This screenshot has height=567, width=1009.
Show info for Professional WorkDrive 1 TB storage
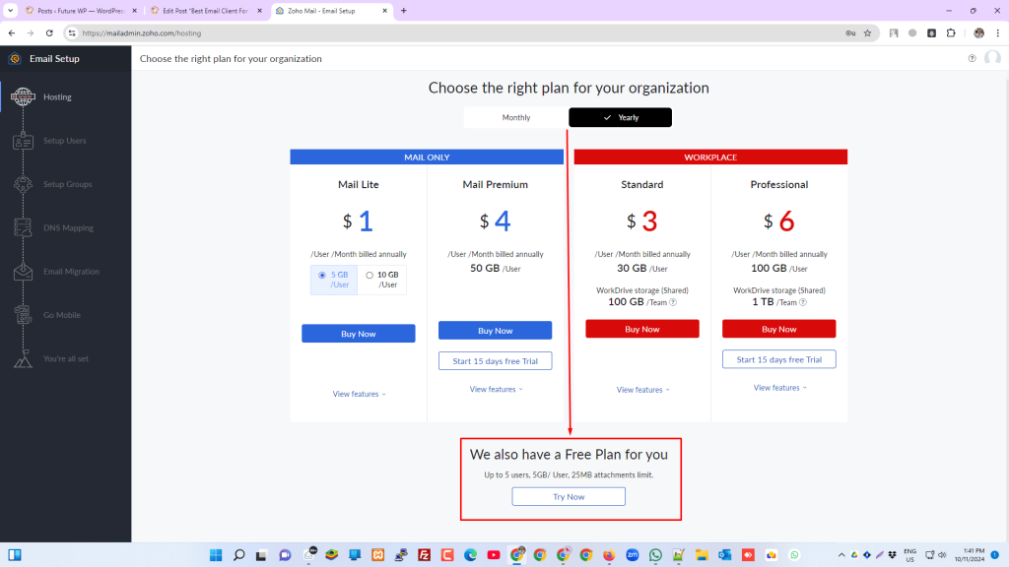tap(802, 302)
